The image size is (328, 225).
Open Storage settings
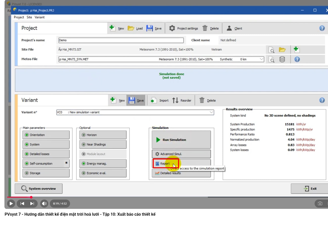point(46,173)
